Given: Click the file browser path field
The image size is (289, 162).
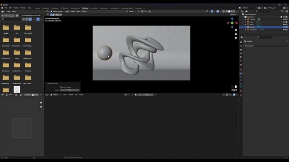Looking at the screenshot, I should point(31,16).
